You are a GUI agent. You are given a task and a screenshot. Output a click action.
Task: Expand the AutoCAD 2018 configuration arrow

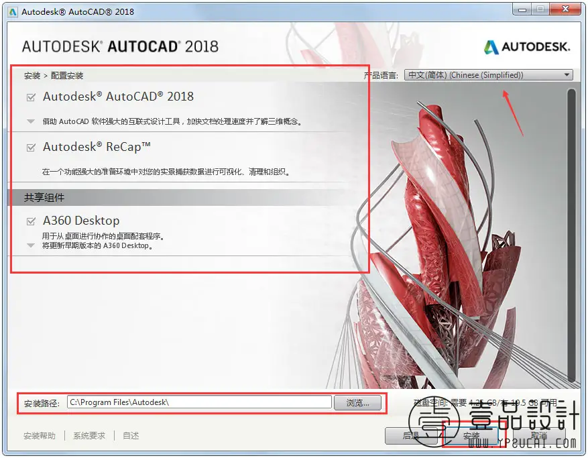tap(31, 121)
